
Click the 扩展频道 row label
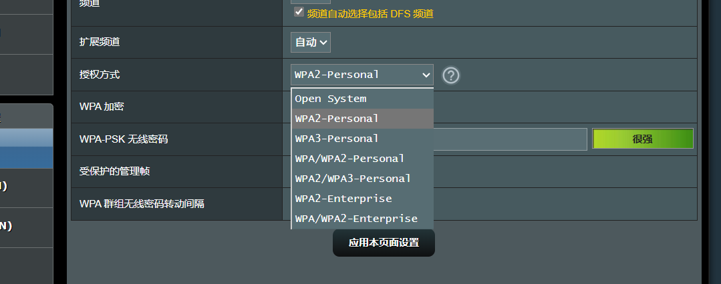pos(100,42)
